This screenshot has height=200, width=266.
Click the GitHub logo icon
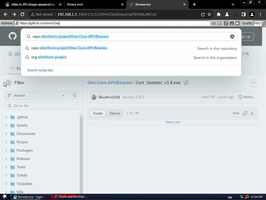pyautogui.click(x=12, y=36)
